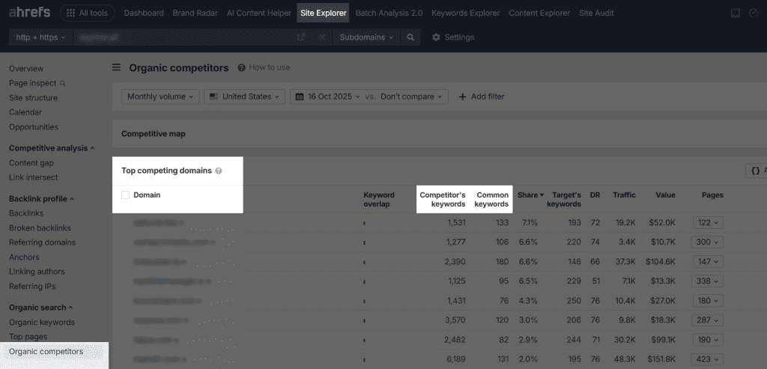Open Linking authors report
Screen dimensions: 767x369
37,272
